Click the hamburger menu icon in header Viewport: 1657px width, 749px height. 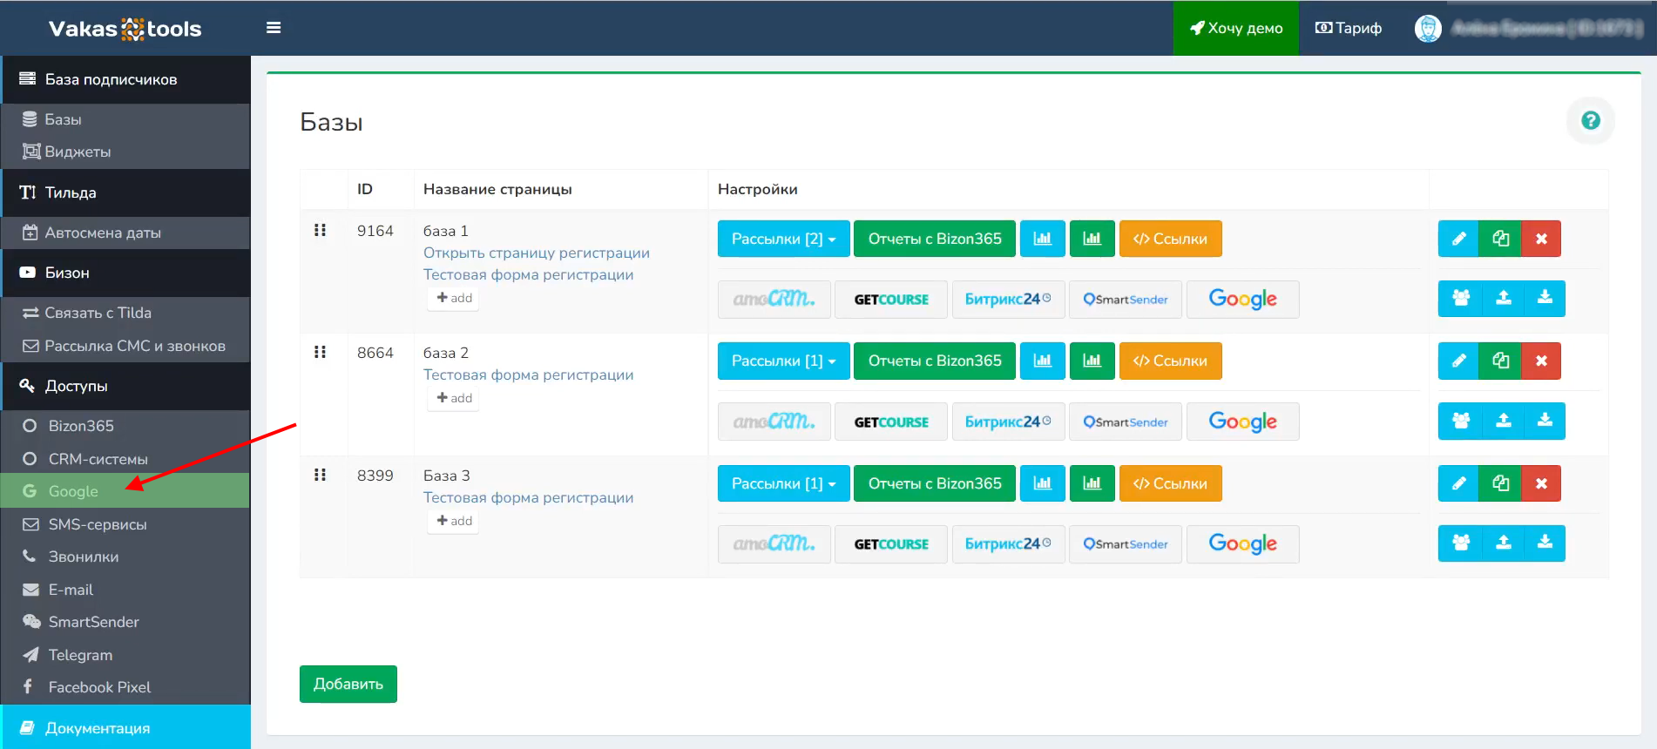click(274, 28)
